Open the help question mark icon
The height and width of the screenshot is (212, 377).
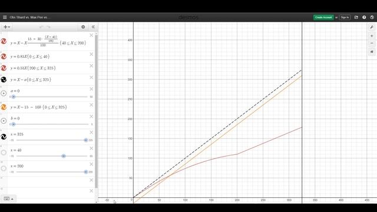[364, 17]
